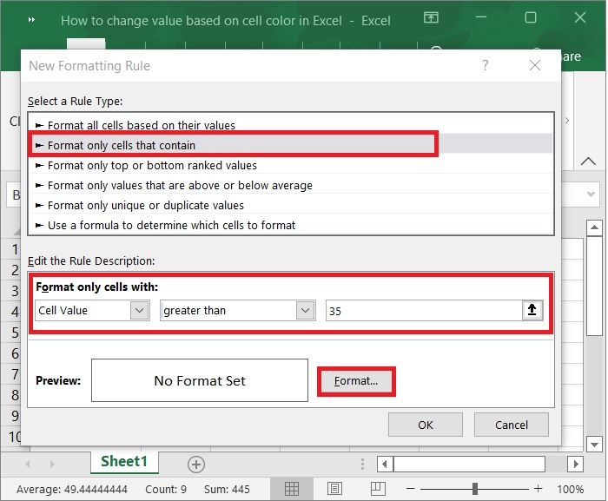The height and width of the screenshot is (501, 608).
Task: Open Ribbon Display Options in title bar
Action: [x=432, y=18]
